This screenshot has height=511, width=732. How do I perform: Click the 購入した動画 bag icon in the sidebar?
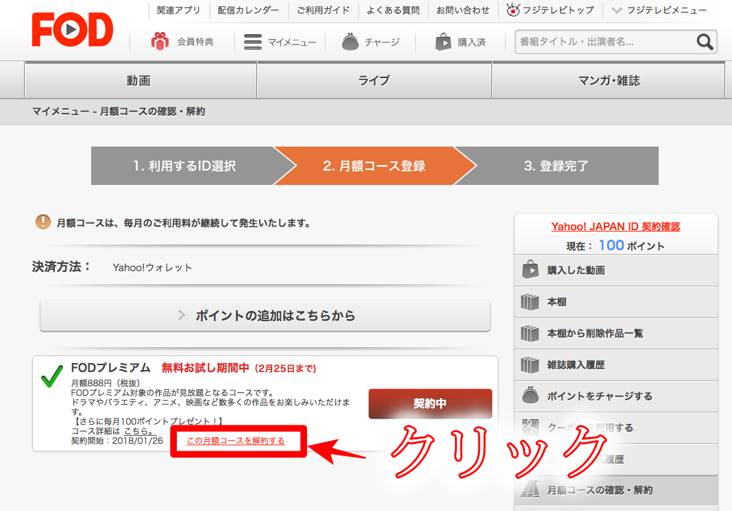click(x=530, y=270)
